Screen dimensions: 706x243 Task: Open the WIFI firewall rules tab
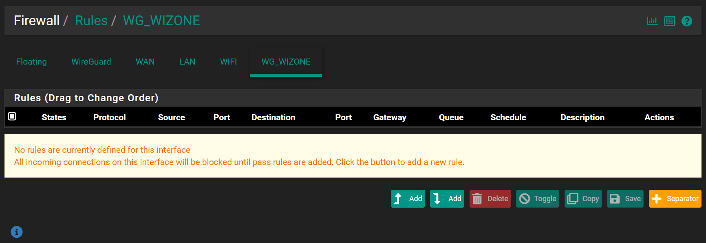[x=228, y=62]
